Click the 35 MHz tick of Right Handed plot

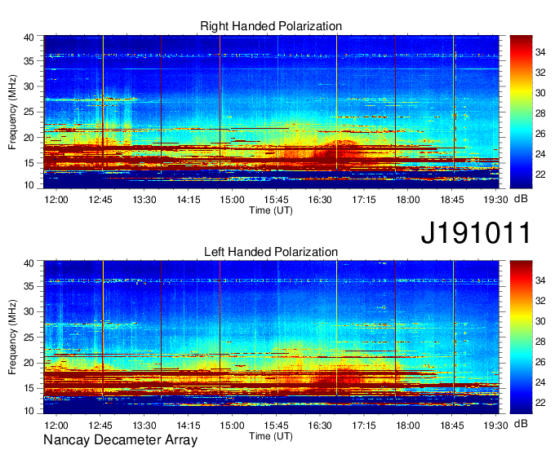29,61
